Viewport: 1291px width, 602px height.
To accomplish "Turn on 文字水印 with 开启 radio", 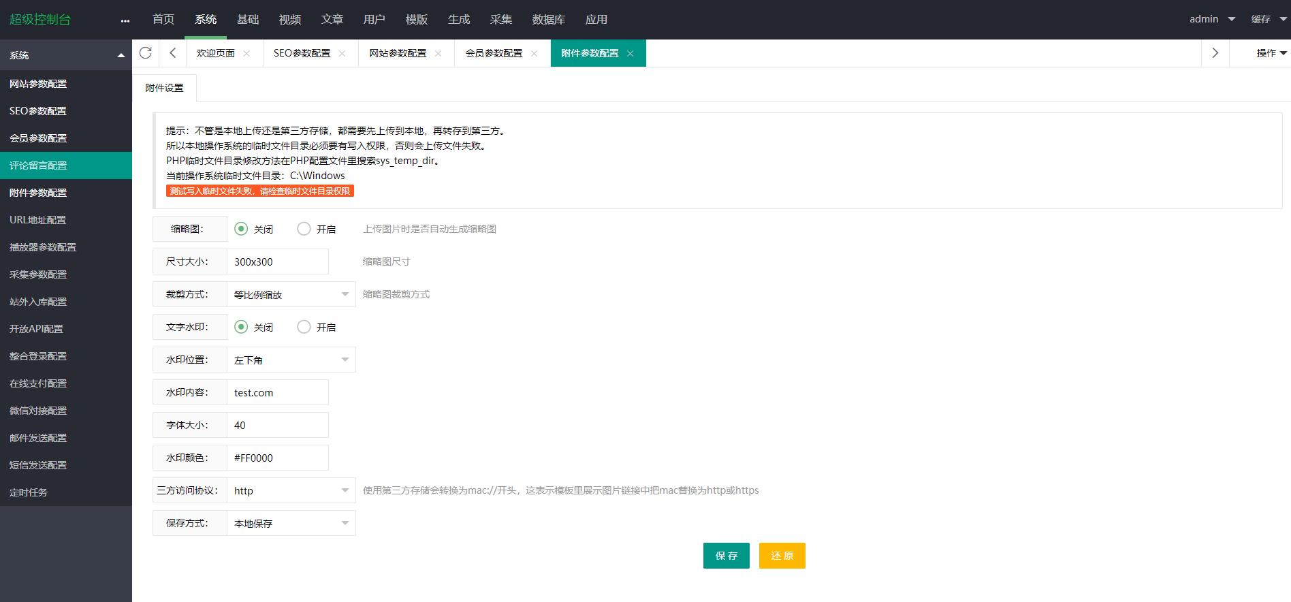I will 304,327.
